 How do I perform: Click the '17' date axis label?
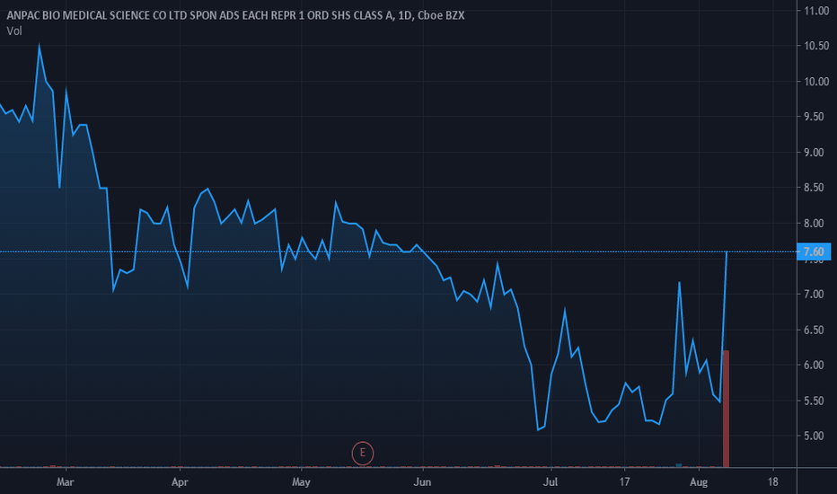pos(624,482)
